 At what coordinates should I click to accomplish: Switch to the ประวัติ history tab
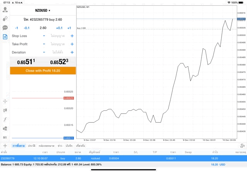click(x=32, y=146)
